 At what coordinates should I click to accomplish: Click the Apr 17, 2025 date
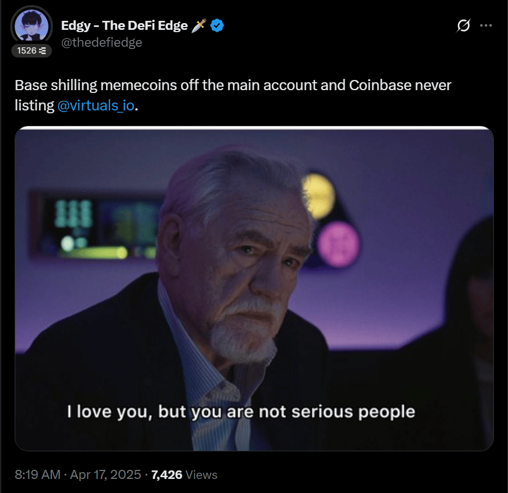click(x=105, y=475)
